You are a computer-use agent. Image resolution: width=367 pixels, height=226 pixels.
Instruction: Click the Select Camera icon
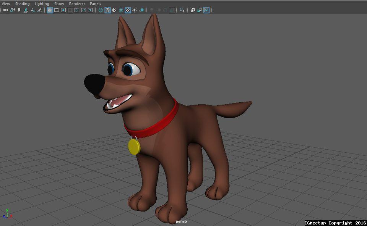coord(6,10)
